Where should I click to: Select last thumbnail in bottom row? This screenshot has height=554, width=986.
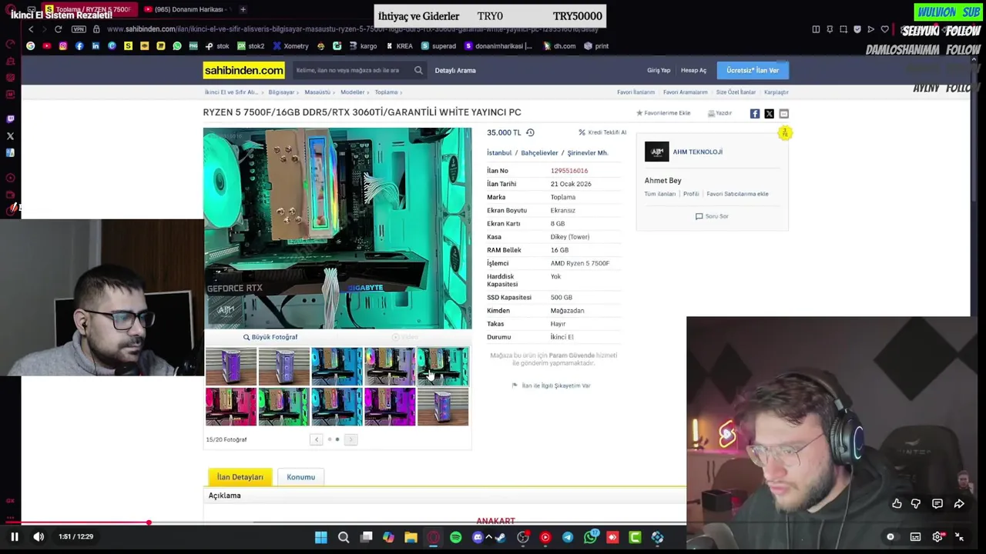tap(443, 407)
